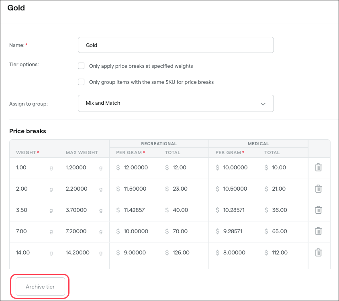Screen dimensions: 339x301
Task: Edit recreational total 126.00
Action: (181, 252)
